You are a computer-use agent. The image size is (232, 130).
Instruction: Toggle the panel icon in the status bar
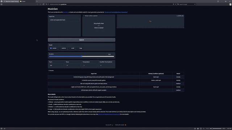coord(1,129)
